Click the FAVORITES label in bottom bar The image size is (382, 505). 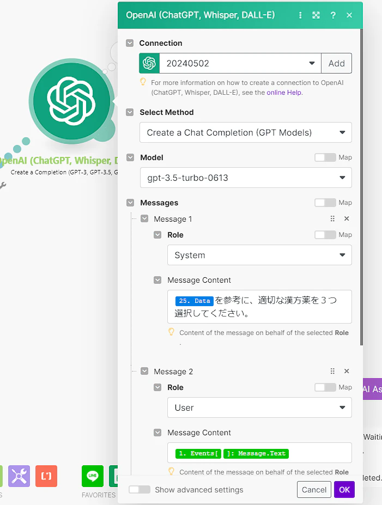coord(99,495)
